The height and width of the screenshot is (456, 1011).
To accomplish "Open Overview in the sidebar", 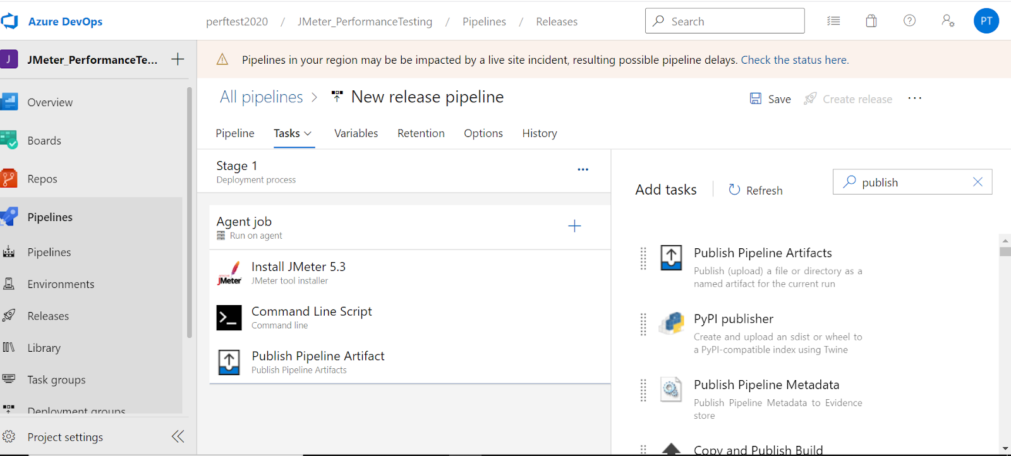I will point(50,102).
